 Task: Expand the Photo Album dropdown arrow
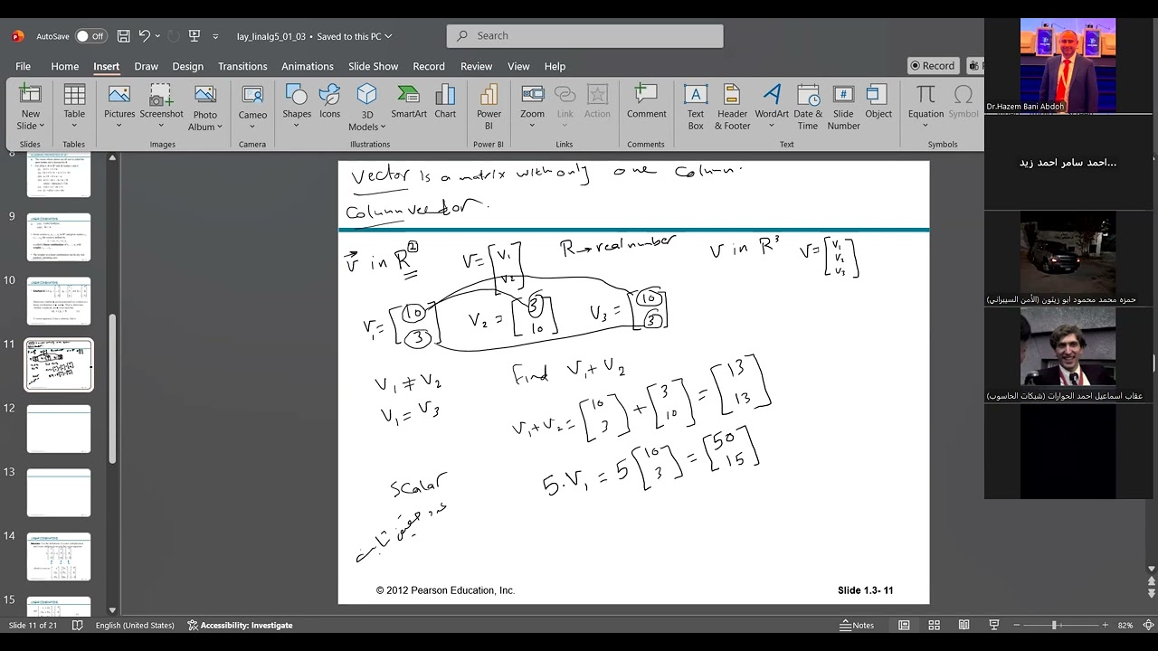coord(220,127)
